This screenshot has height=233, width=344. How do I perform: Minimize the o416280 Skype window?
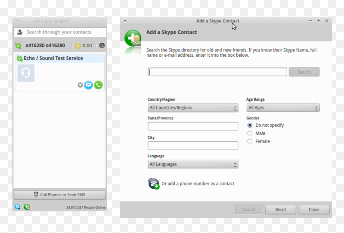(x=86, y=21)
